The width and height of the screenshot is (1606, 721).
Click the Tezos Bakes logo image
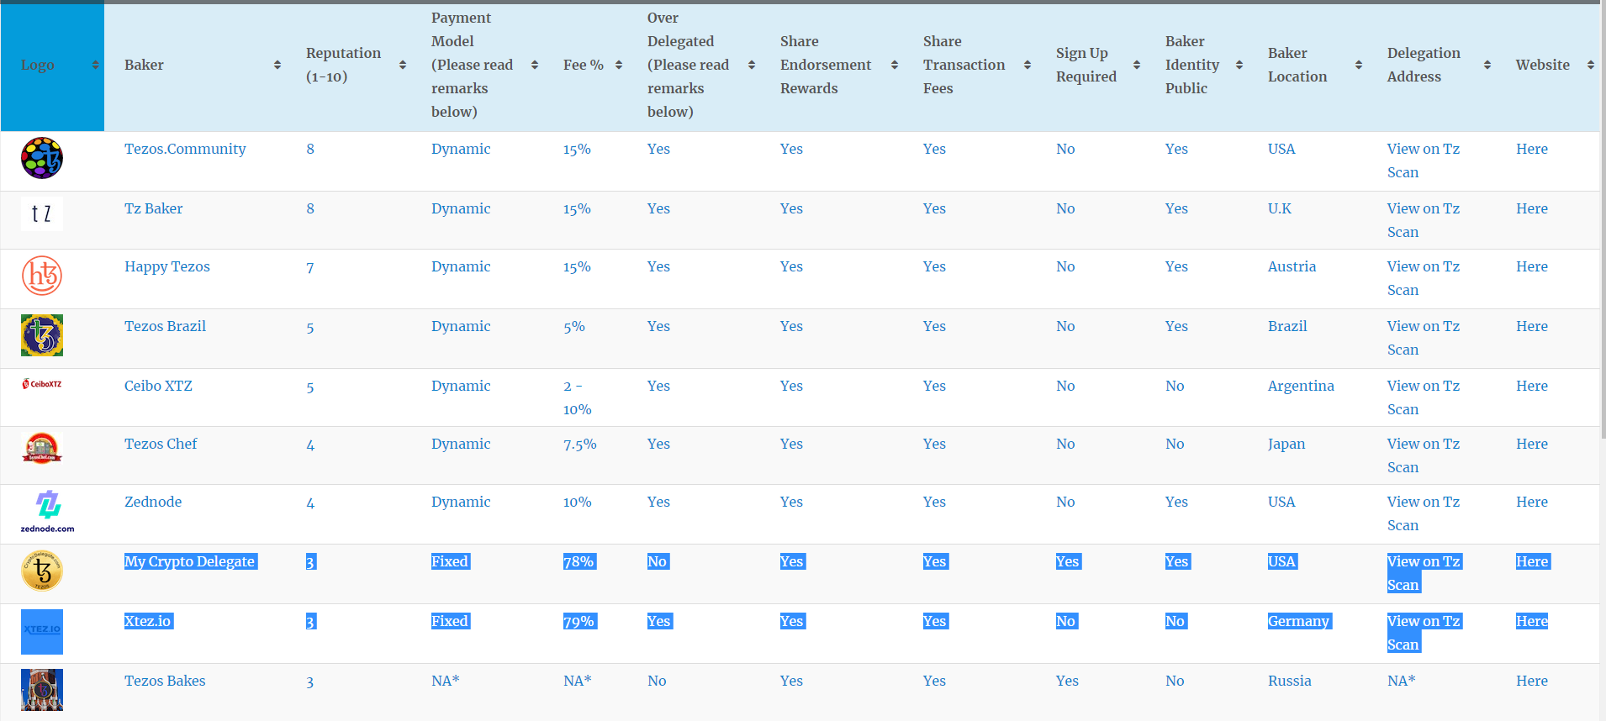coord(42,689)
